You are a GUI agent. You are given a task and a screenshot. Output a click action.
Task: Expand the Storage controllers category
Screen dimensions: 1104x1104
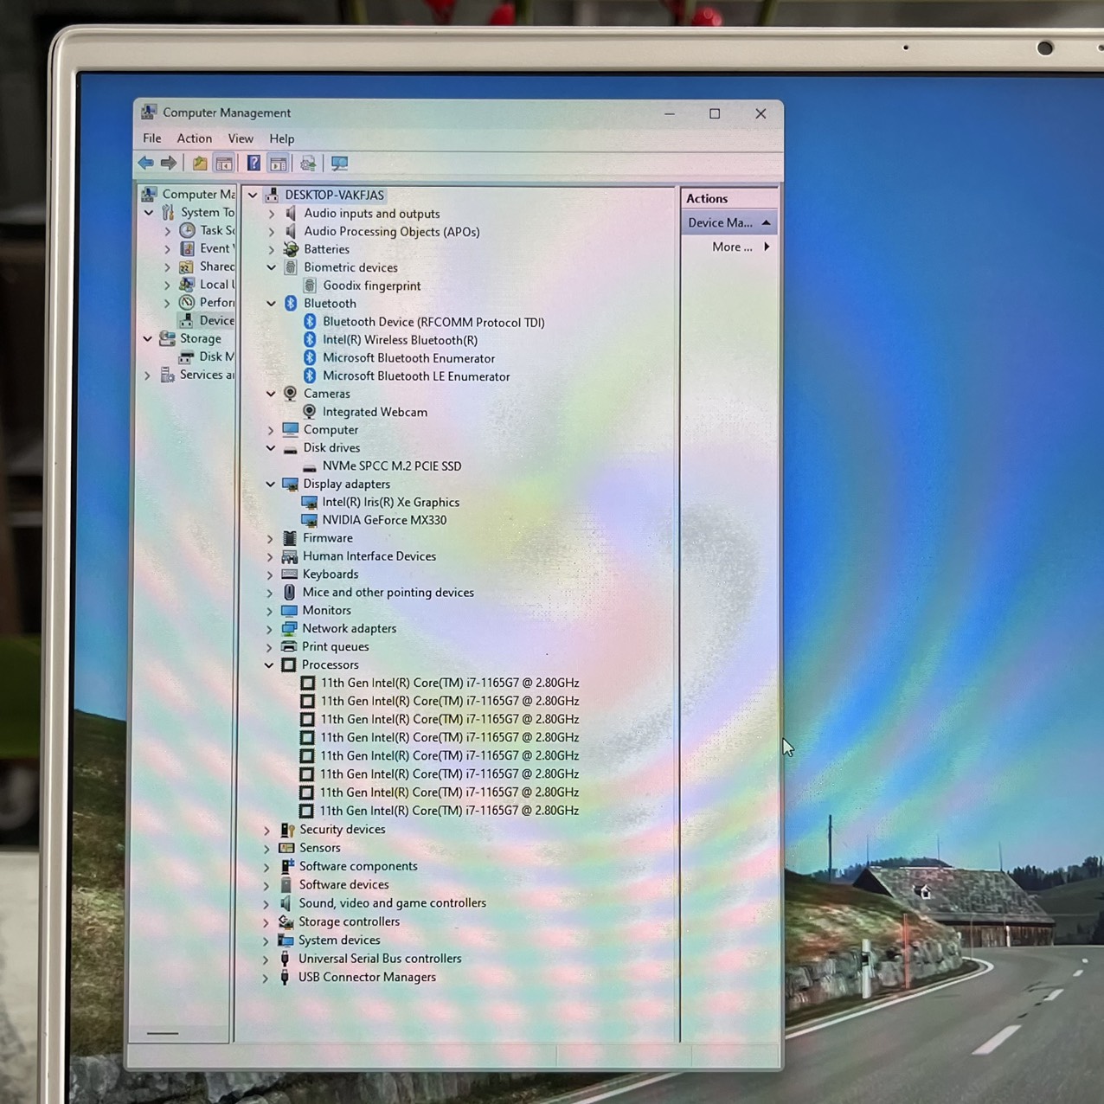266,923
